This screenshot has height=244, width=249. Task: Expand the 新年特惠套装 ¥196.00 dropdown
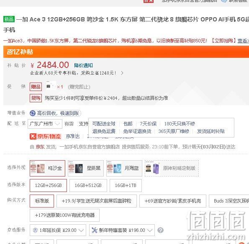coord(122,230)
